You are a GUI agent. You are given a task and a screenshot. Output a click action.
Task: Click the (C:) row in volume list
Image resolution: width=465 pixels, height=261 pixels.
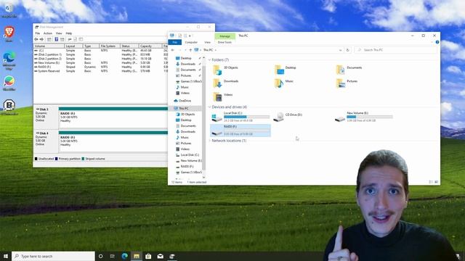point(101,51)
